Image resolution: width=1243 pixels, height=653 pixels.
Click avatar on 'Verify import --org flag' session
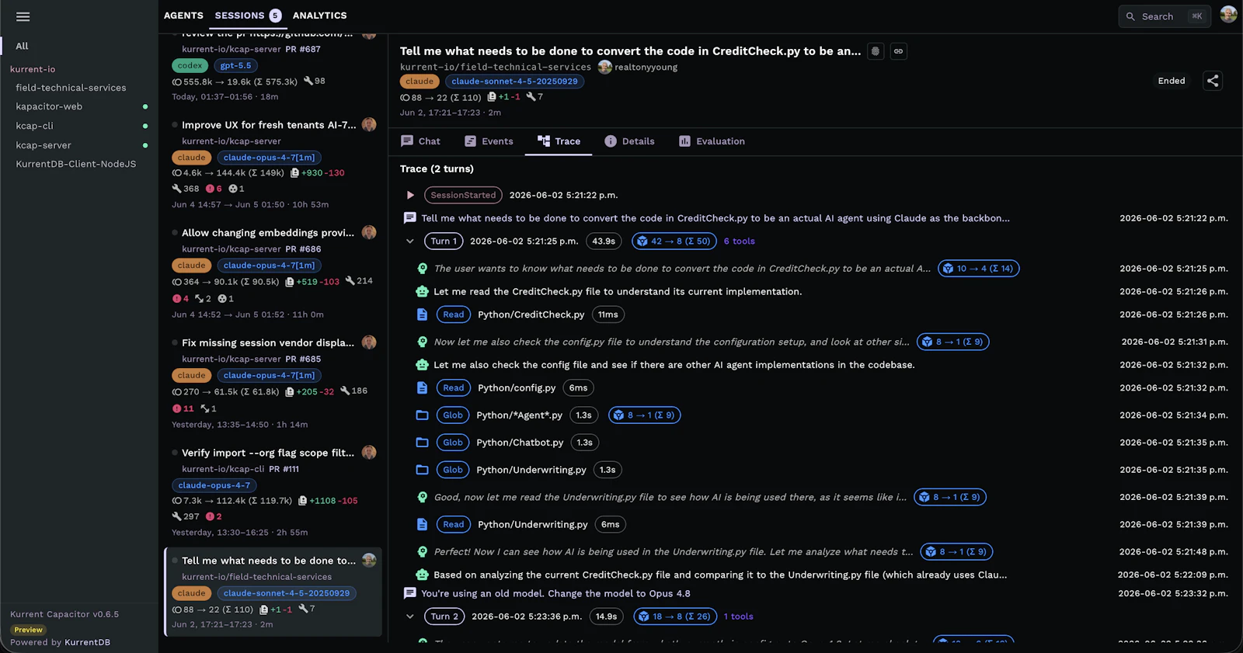369,452
